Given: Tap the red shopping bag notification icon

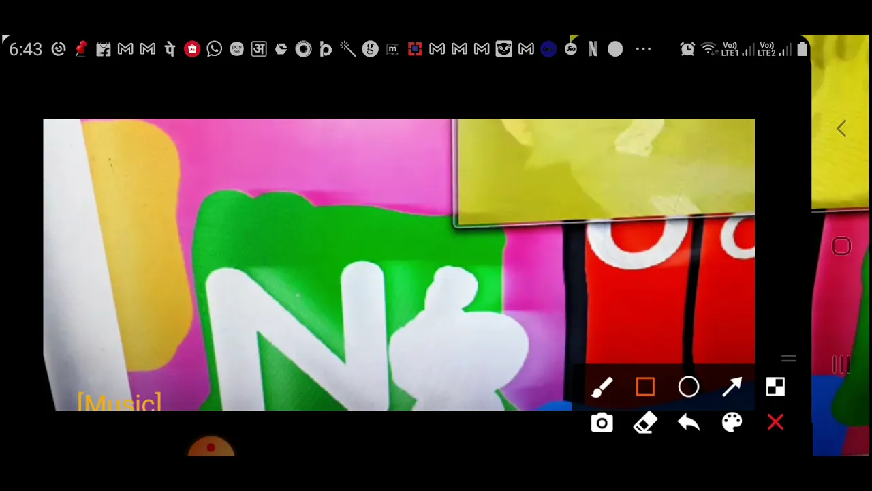Looking at the screenshot, I should (192, 49).
